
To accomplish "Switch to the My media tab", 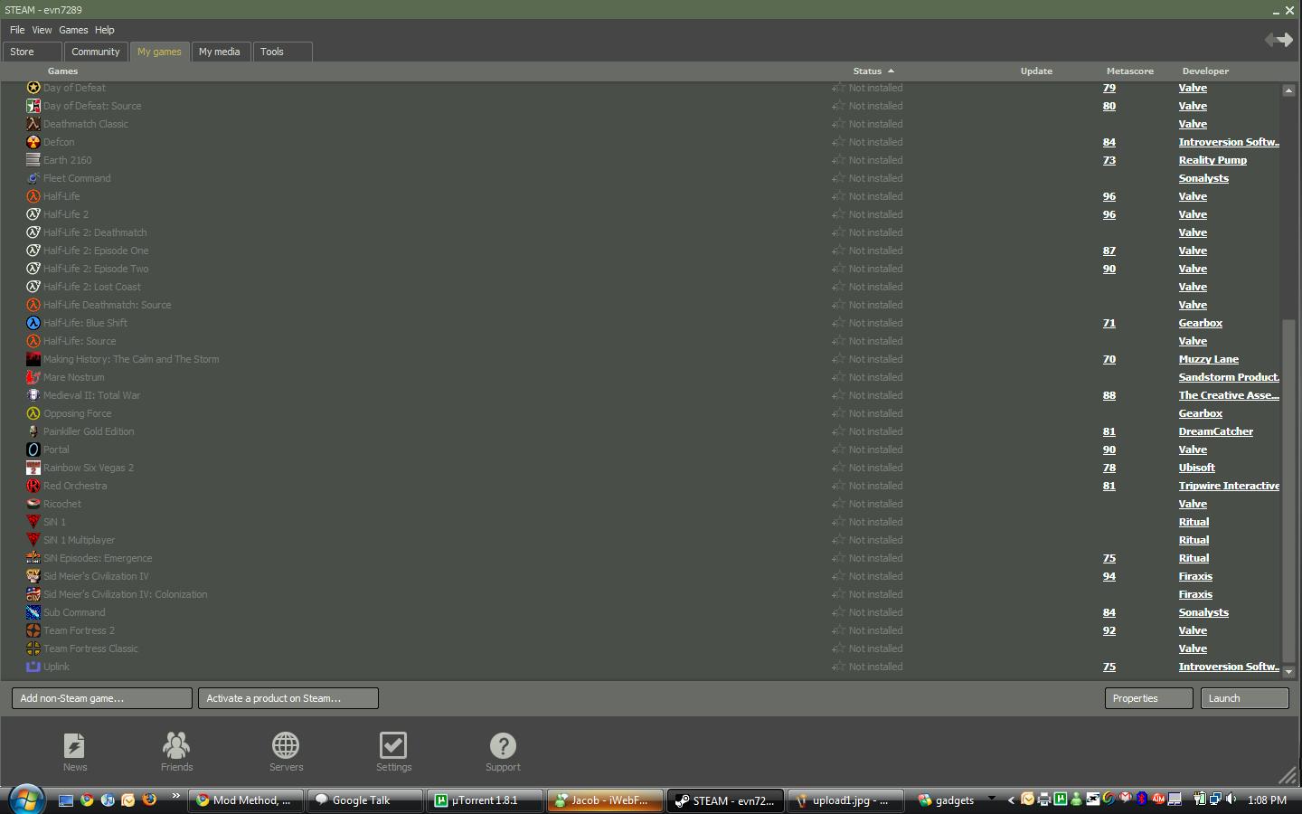I will [x=220, y=52].
